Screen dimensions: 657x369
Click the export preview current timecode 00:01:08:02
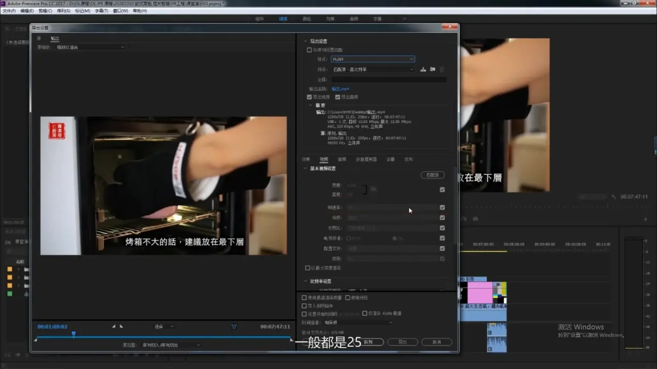point(52,326)
